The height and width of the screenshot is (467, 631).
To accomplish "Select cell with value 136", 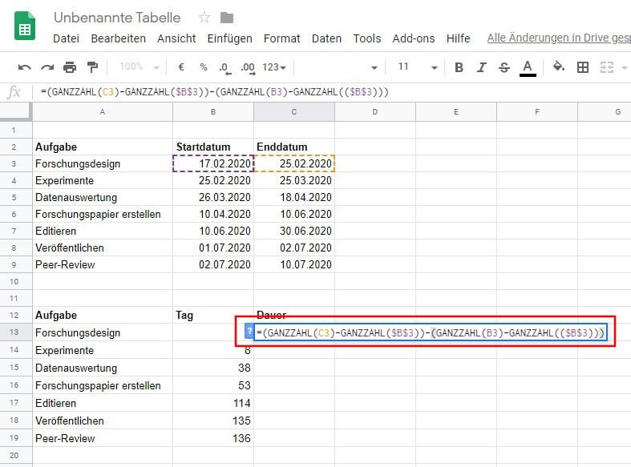I will coord(213,438).
